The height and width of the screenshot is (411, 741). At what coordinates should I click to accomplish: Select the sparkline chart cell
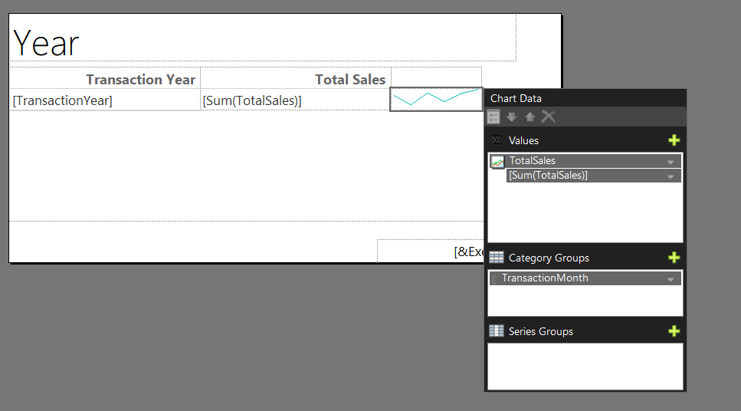(x=436, y=100)
